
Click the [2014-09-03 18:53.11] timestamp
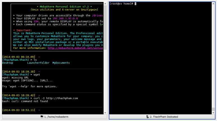point(19,110)
